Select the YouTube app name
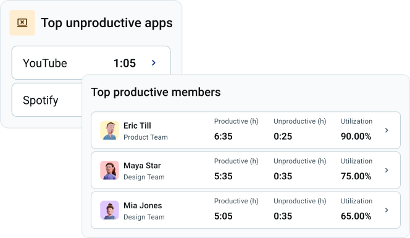410x238 pixels. pyautogui.click(x=45, y=63)
